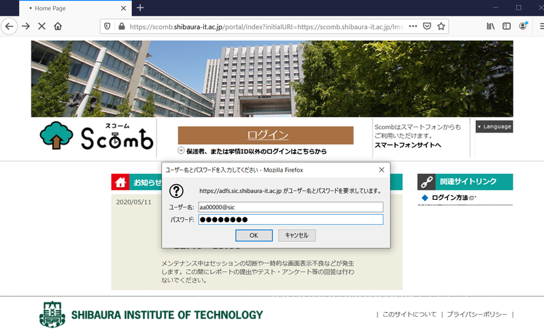Click the question mark dialog icon
544x333 pixels.
coord(176,191)
